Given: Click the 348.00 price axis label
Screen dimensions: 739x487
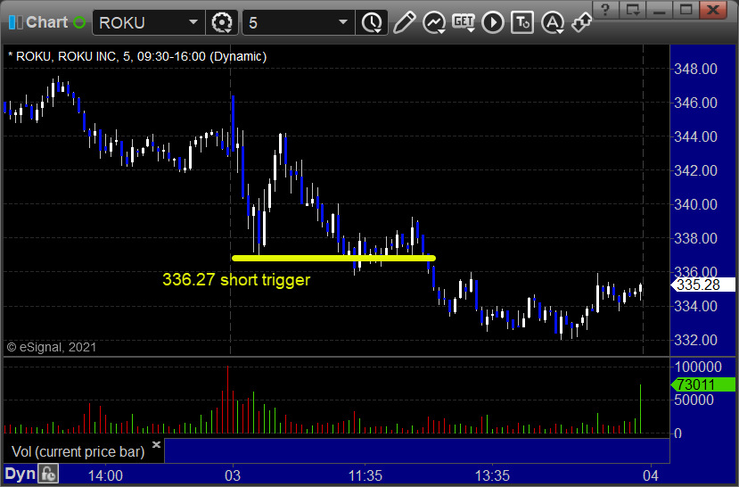Looking at the screenshot, I should [x=695, y=69].
